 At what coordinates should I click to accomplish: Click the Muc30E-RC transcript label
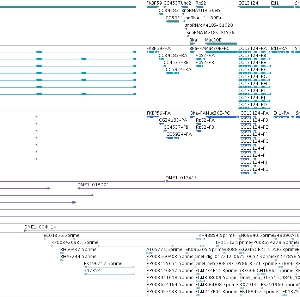click(217, 49)
